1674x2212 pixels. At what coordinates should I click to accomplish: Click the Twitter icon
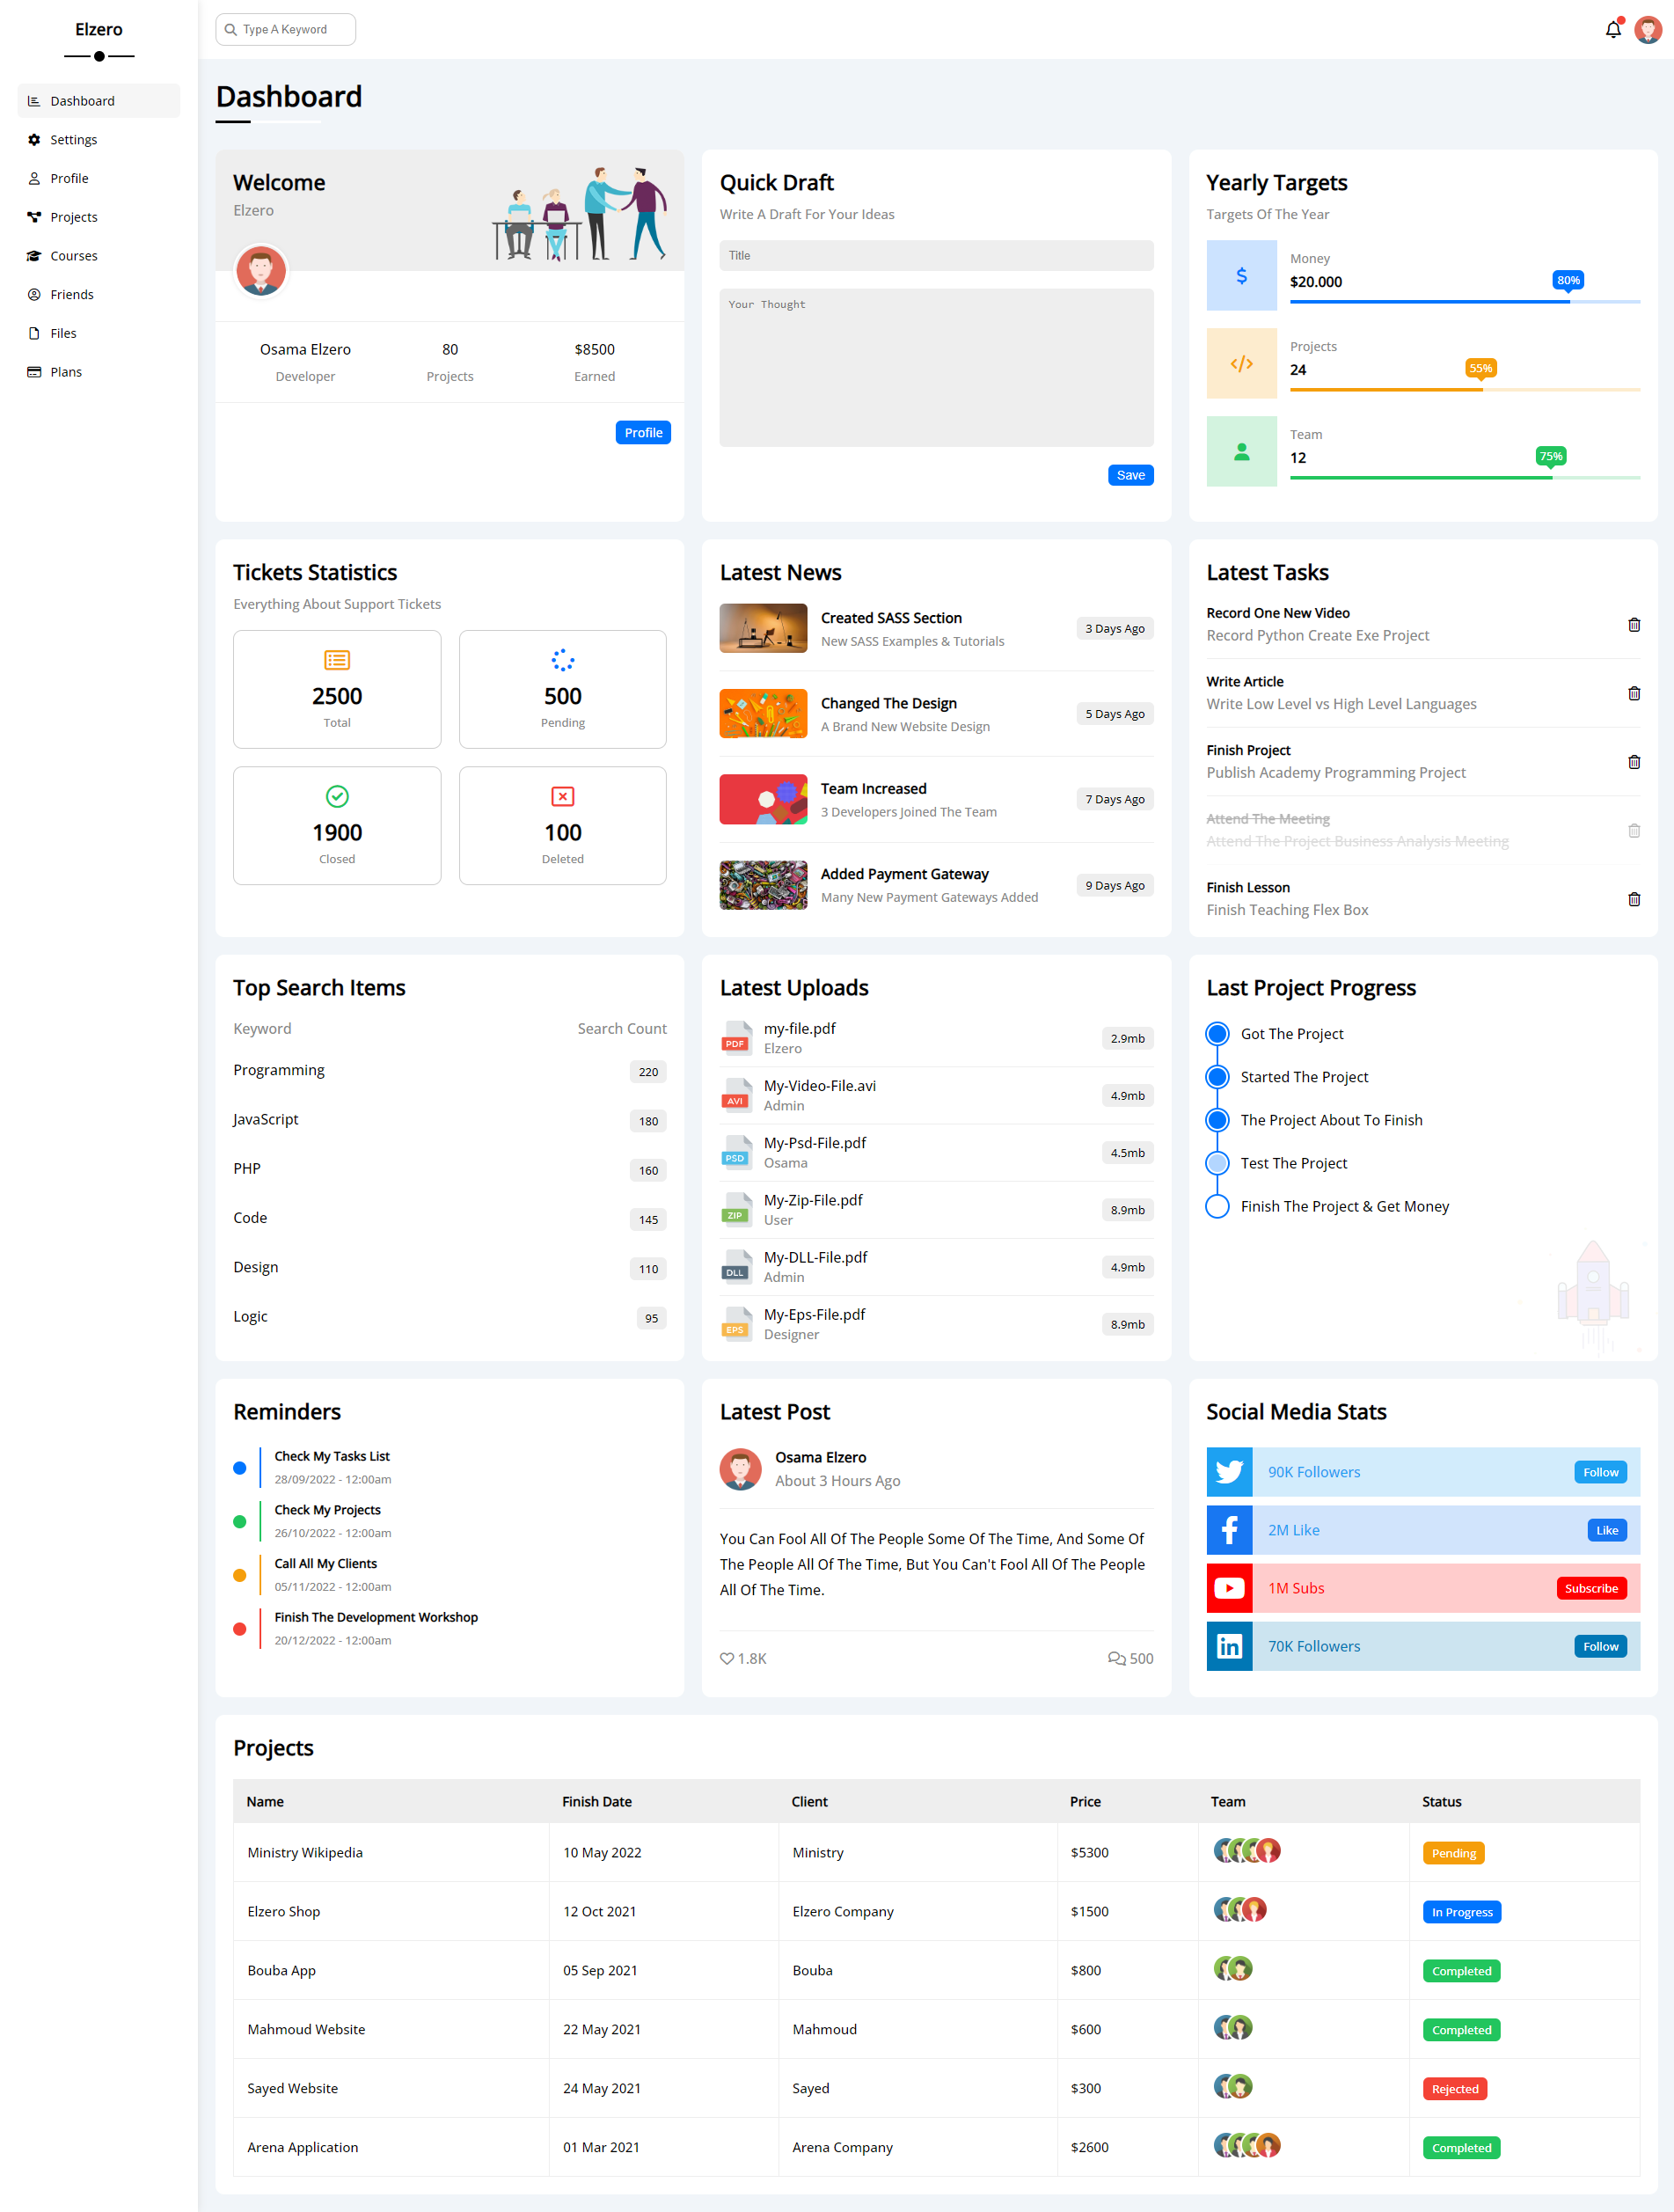[x=1229, y=1472]
